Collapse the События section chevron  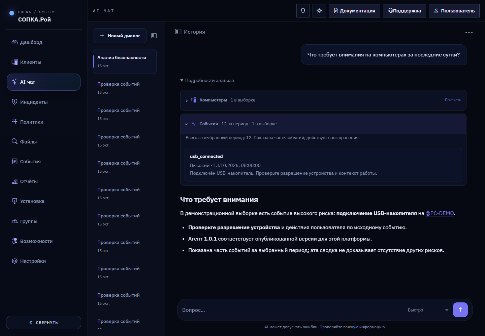[186, 124]
